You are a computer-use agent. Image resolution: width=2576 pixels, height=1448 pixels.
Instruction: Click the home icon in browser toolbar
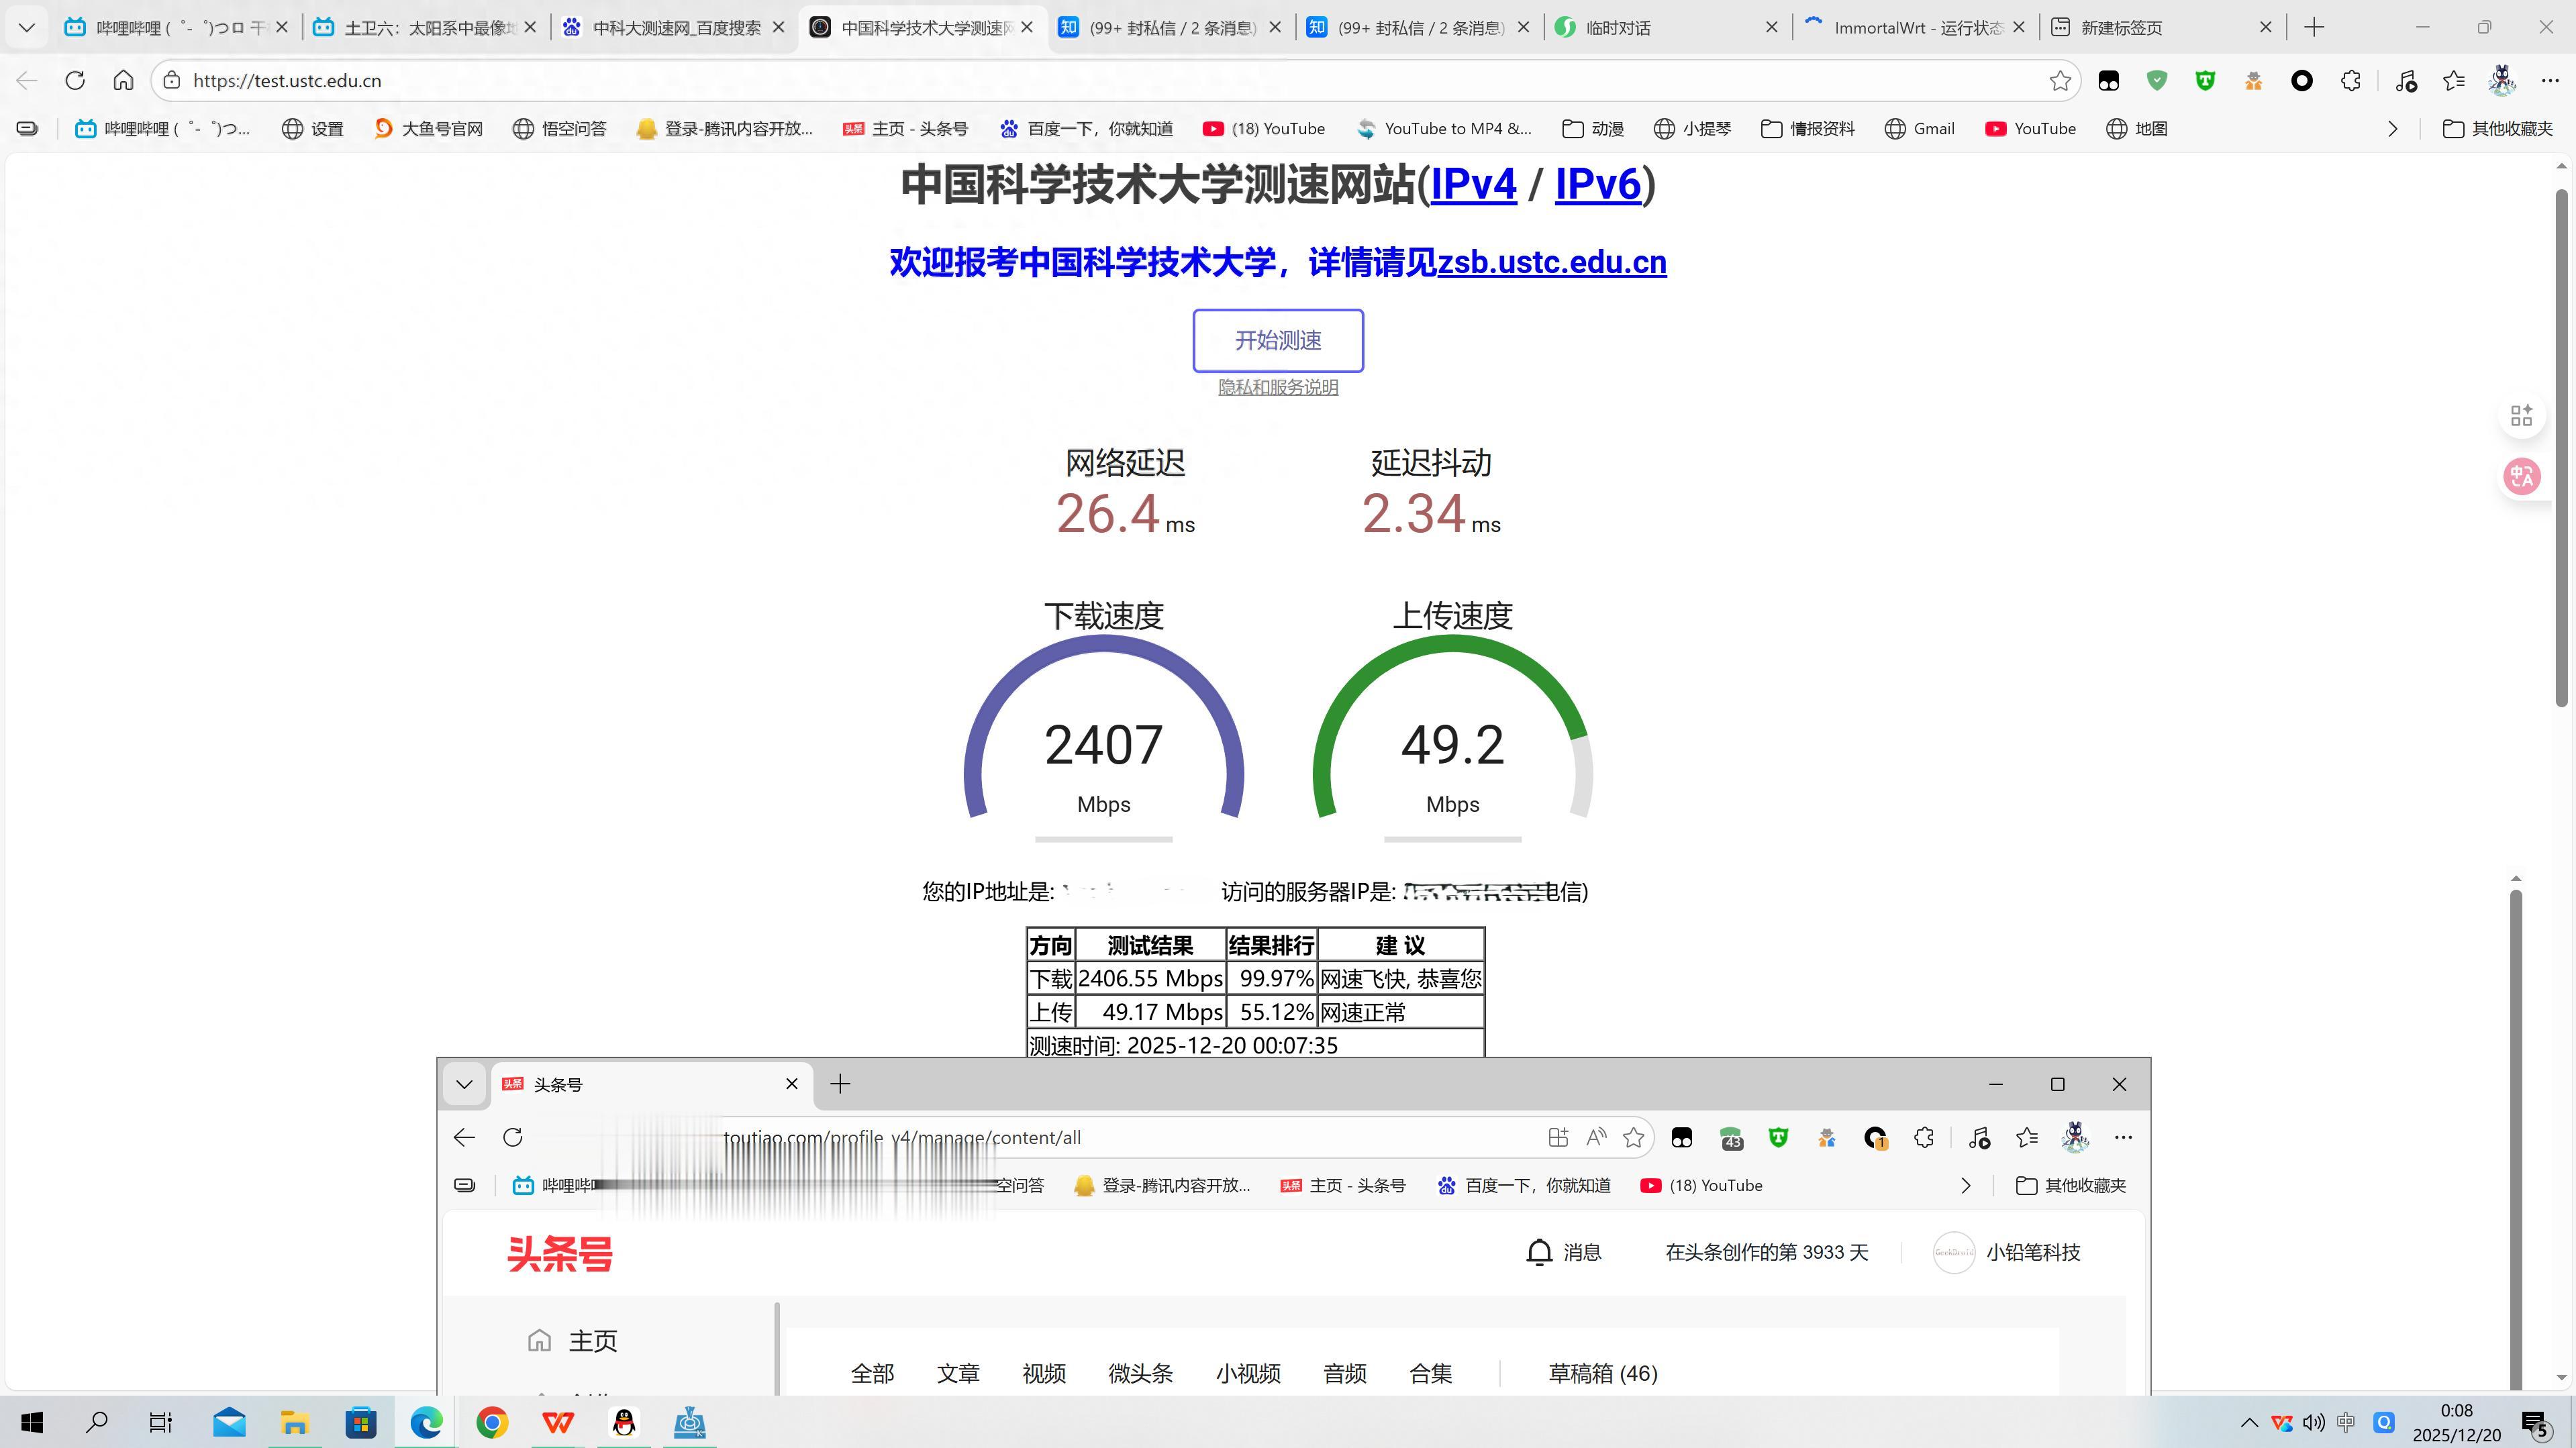[123, 80]
